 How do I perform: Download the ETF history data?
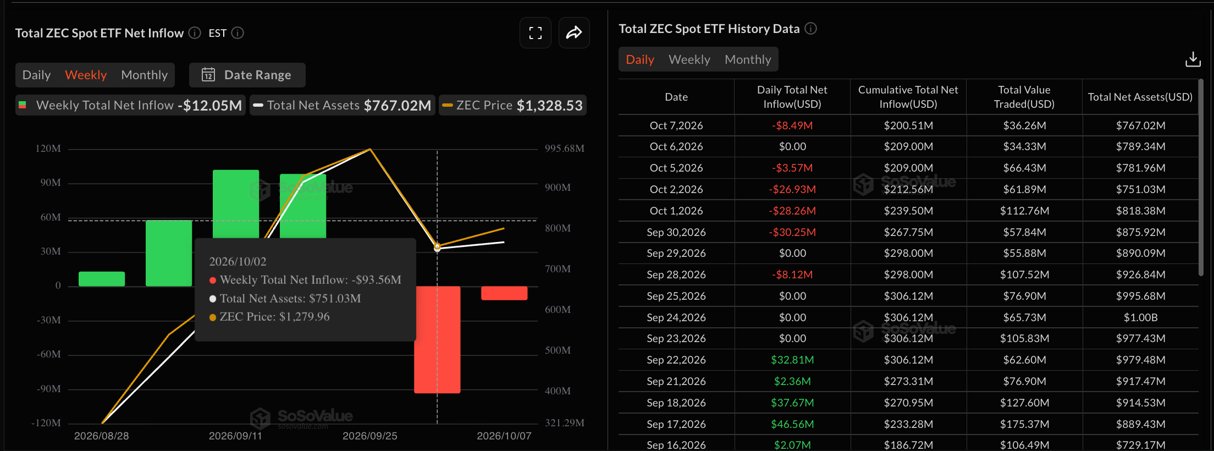click(x=1193, y=59)
